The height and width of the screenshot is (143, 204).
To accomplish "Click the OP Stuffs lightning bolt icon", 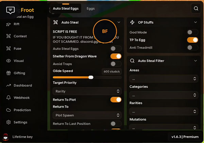I will point(132,22).
